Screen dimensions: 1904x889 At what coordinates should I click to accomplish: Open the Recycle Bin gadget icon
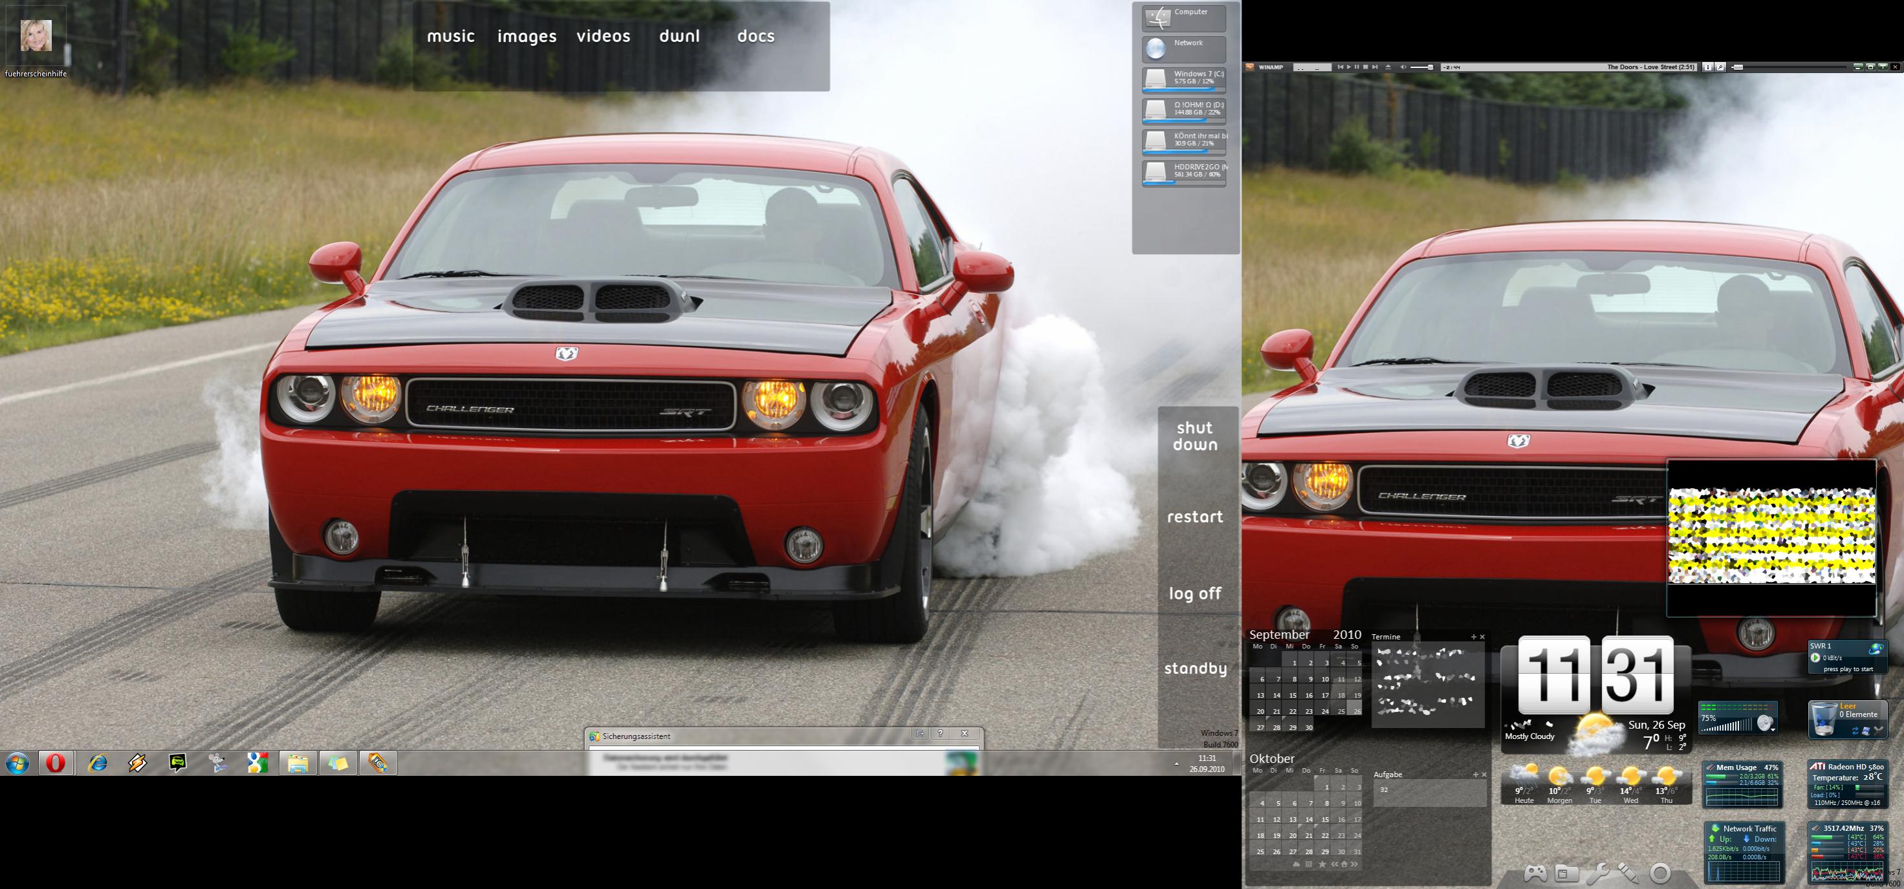coord(1824,718)
